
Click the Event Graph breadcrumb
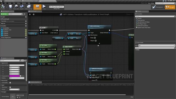tap(104, 14)
